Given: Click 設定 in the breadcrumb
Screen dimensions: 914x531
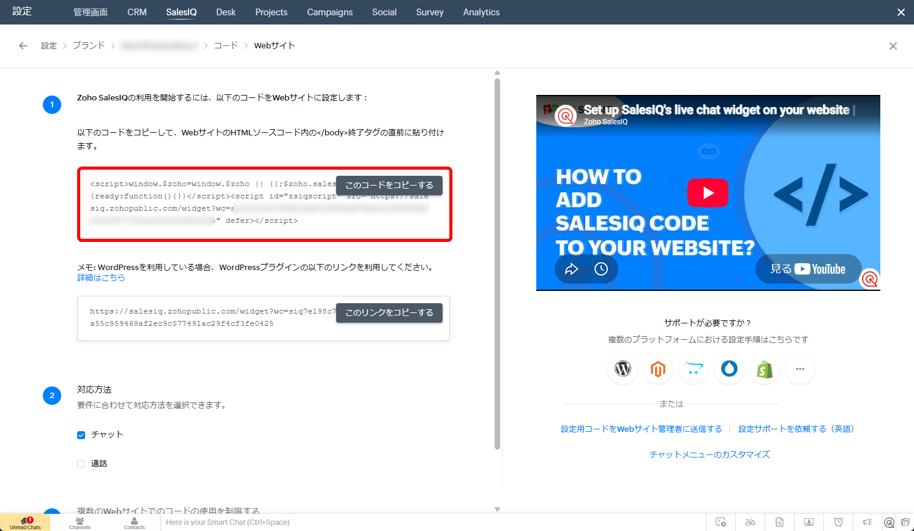Looking at the screenshot, I should 49,46.
